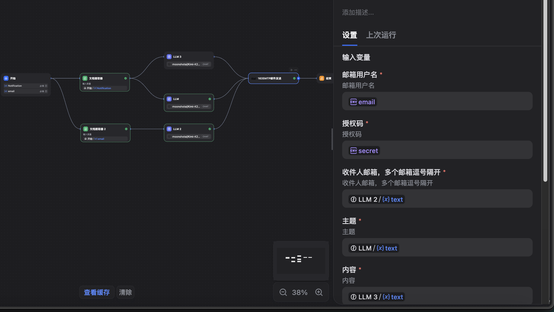Click the email variable type icon in the 开始 node
The width and height of the screenshot is (554, 312).
6,91
